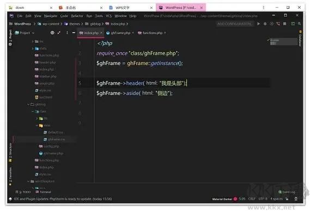Toggle the Favorites side tool window
The image size is (310, 211).
point(10,177)
